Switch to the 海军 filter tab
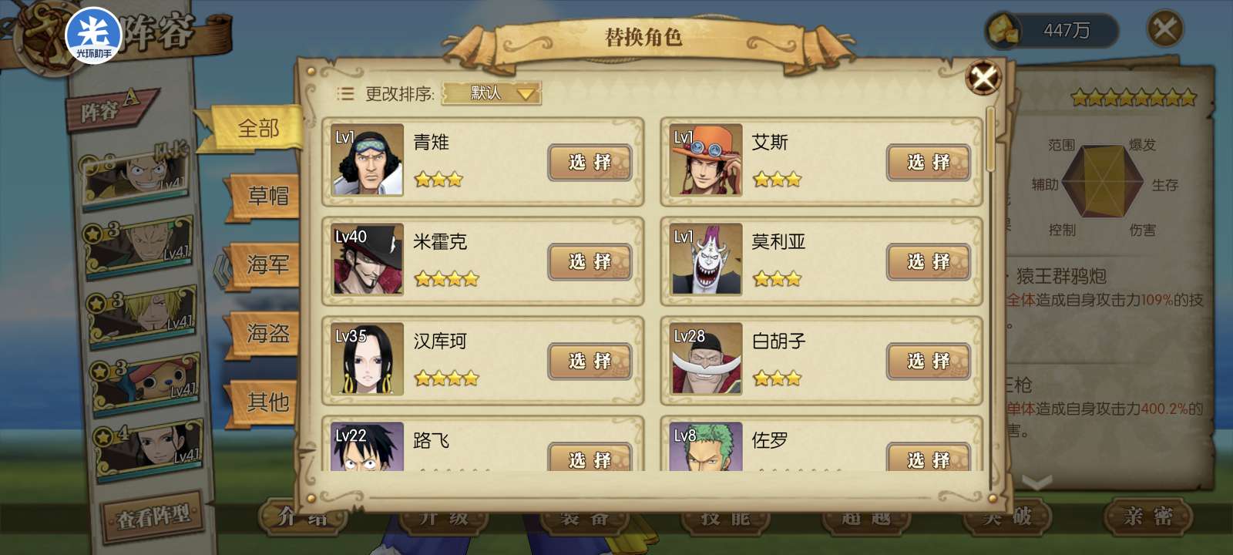The height and width of the screenshot is (555, 1233). [x=267, y=265]
